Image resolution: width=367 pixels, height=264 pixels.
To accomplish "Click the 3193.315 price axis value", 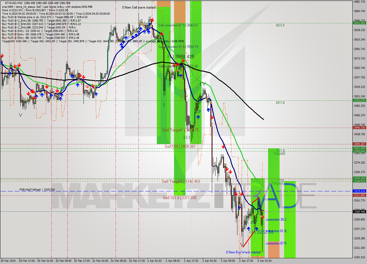I will click(x=360, y=257).
